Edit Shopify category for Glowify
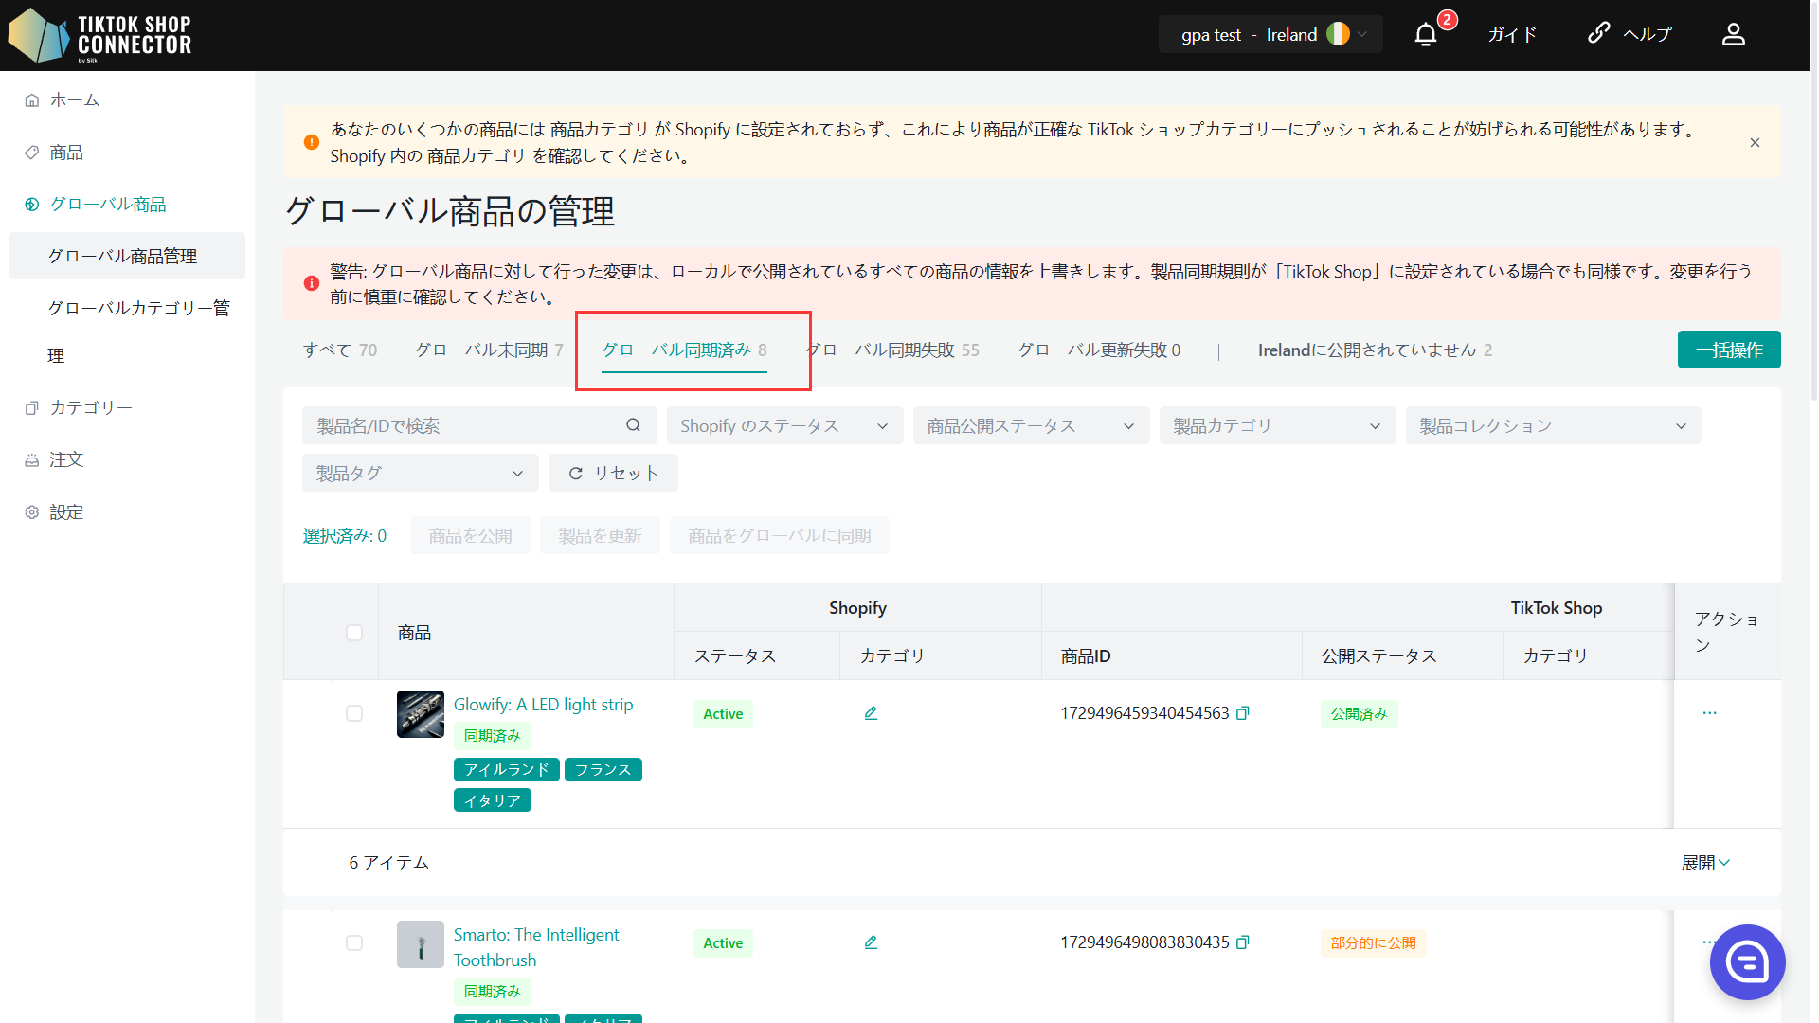Screen dimensions: 1819x1023 [871, 713]
